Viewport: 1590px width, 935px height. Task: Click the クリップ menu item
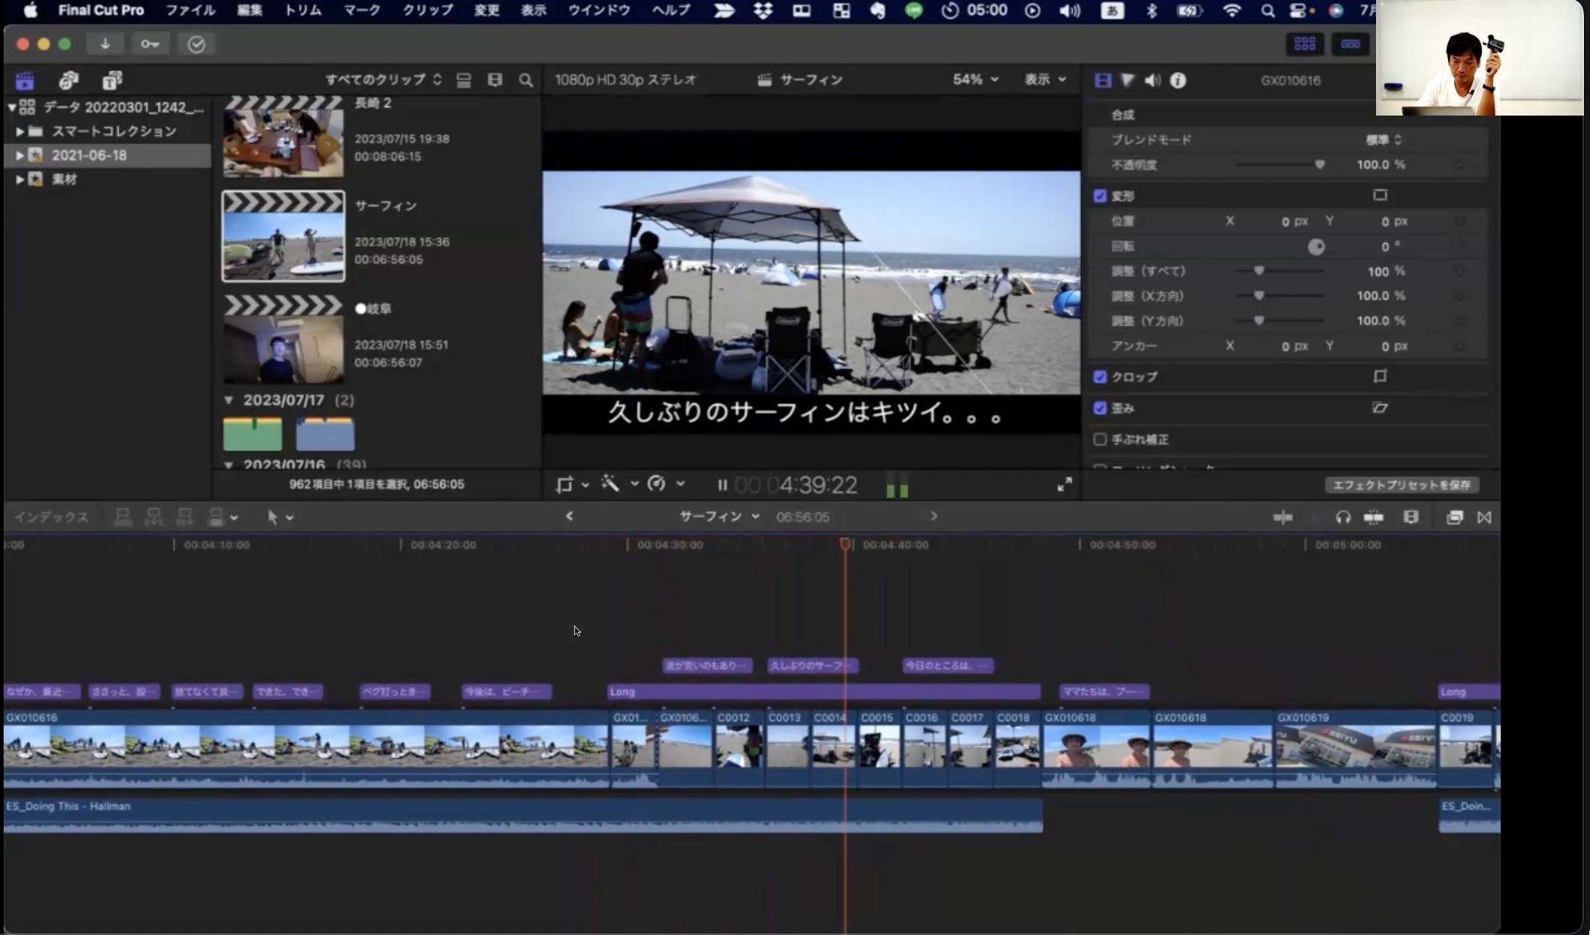[x=426, y=11]
